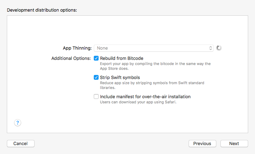255x154 pixels.
Task: Toggle the Rebuild from Bitcode checkbox
Action: click(96, 58)
